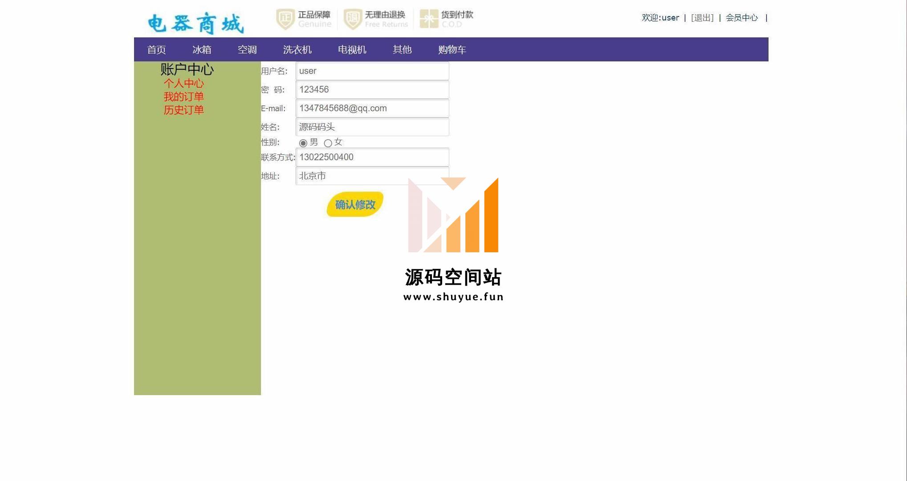This screenshot has width=907, height=481.
Task: Focus the 联系方式 phone input field
Action: [x=372, y=158]
